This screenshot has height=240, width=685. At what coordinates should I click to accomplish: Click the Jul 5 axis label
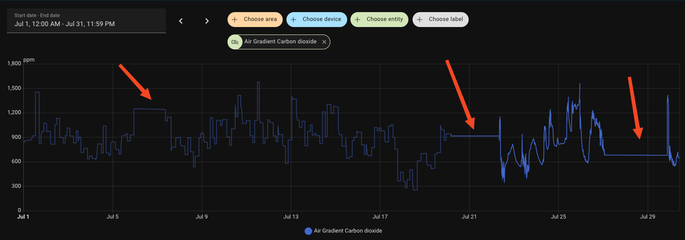pos(113,217)
